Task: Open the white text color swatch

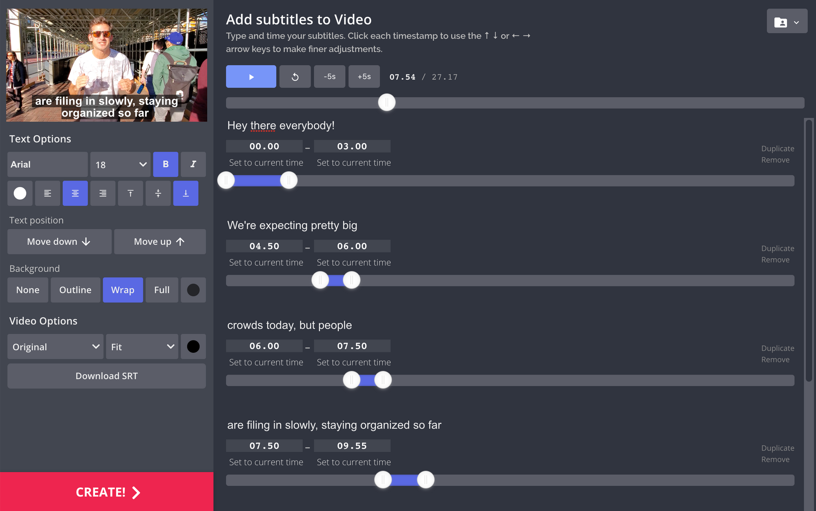Action: click(20, 193)
